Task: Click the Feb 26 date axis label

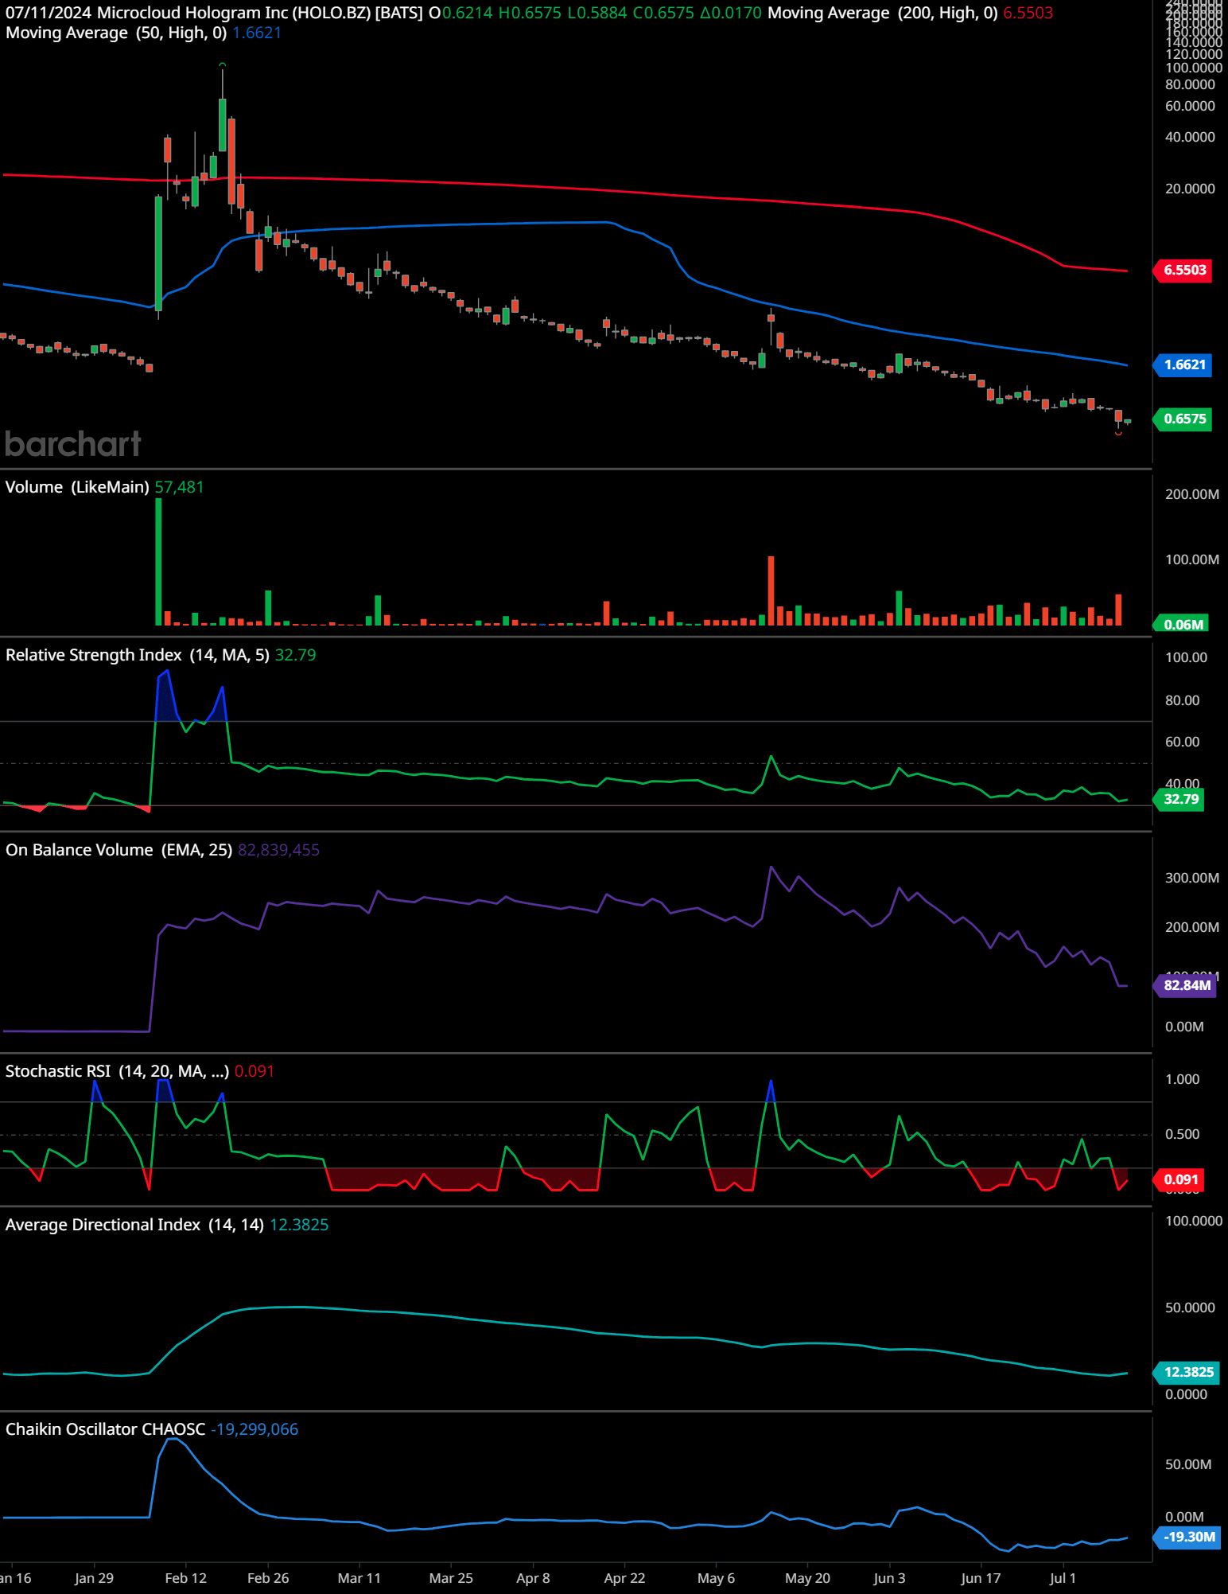Action: [x=268, y=1578]
